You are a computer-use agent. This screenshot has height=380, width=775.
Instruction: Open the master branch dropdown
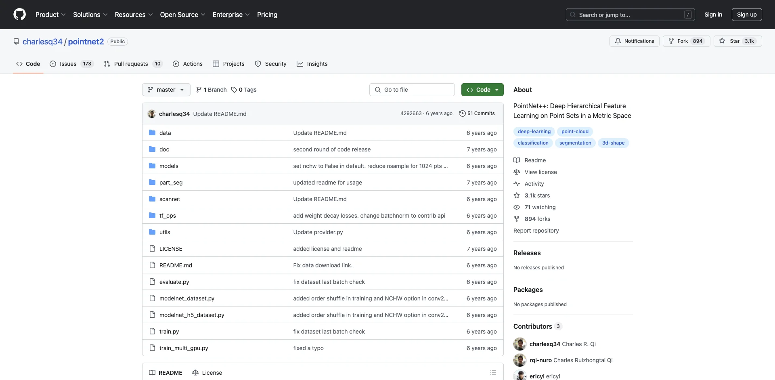tap(166, 90)
